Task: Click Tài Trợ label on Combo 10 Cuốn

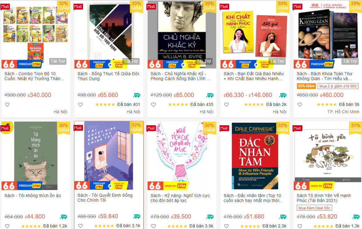Action: [x=58, y=61]
